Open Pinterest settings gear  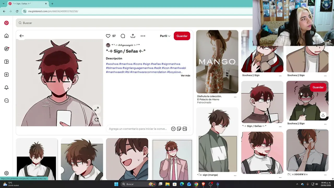pos(7,173)
